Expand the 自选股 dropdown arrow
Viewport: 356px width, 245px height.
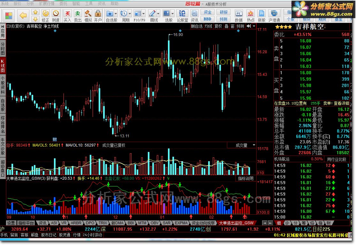pyautogui.click(x=116, y=14)
